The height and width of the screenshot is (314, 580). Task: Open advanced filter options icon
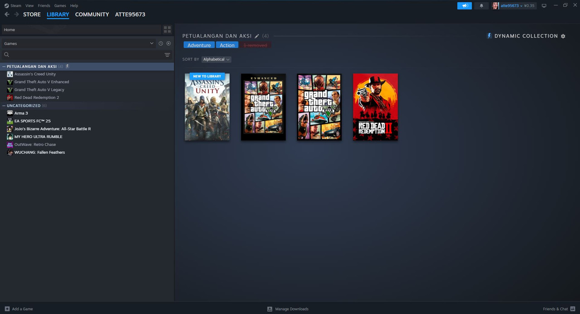click(x=167, y=55)
